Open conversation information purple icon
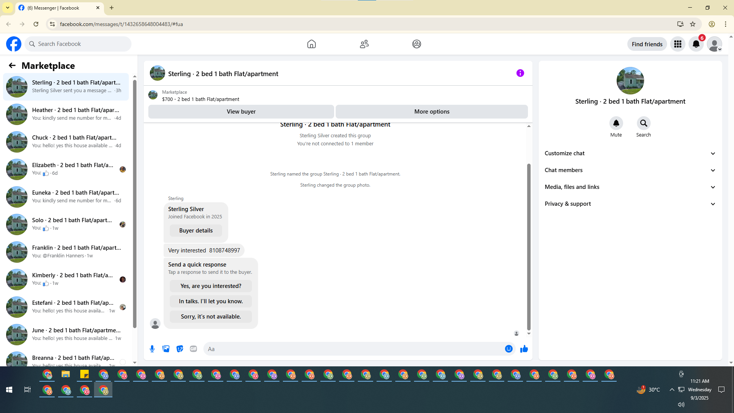The width and height of the screenshot is (734, 413). (520, 73)
